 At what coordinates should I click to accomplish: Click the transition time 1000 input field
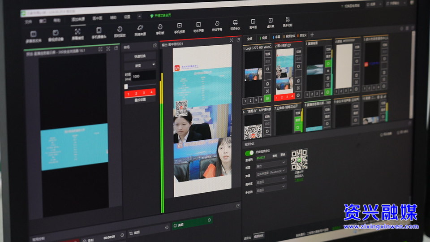point(143,76)
